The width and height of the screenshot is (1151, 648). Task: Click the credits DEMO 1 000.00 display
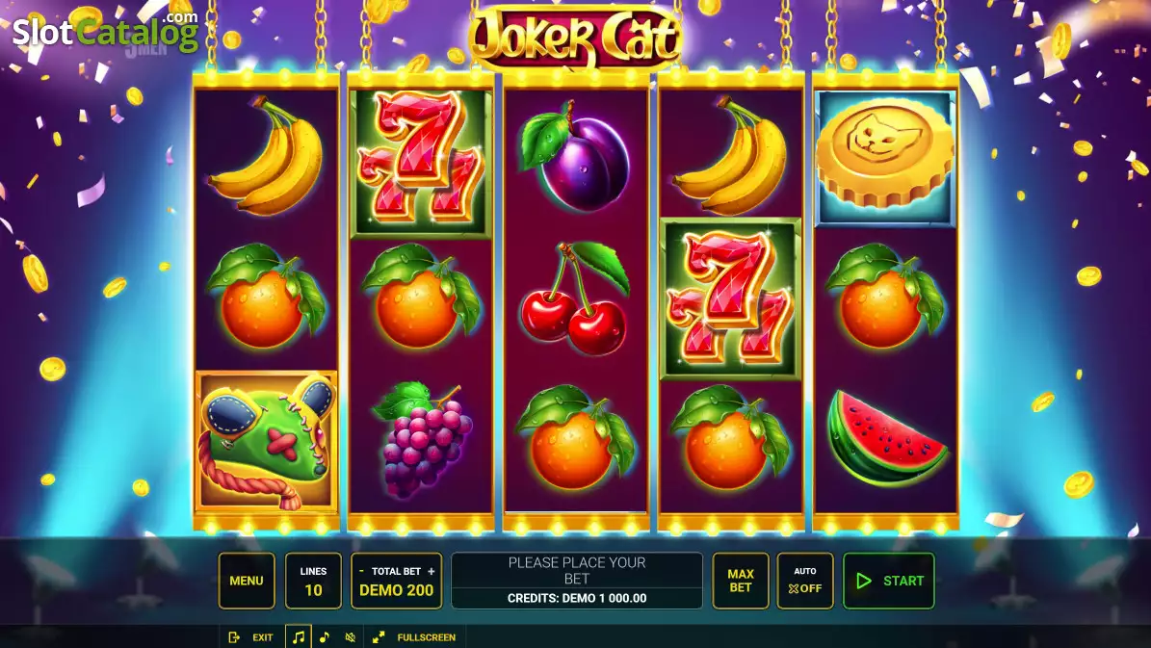577,598
